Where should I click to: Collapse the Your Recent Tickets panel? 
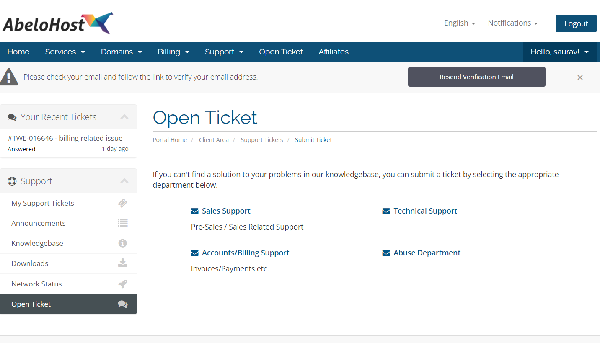(124, 116)
